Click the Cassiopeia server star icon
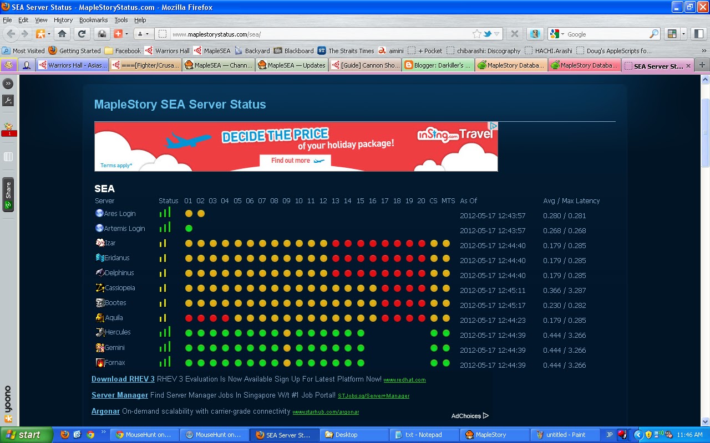This screenshot has width=710, height=443. pos(100,287)
